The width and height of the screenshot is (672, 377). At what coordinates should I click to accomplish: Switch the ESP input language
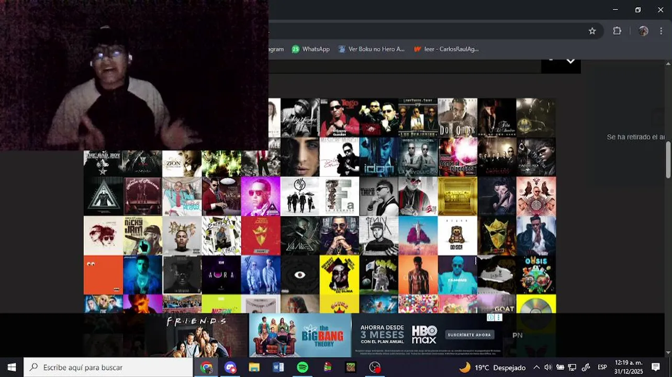click(x=602, y=368)
